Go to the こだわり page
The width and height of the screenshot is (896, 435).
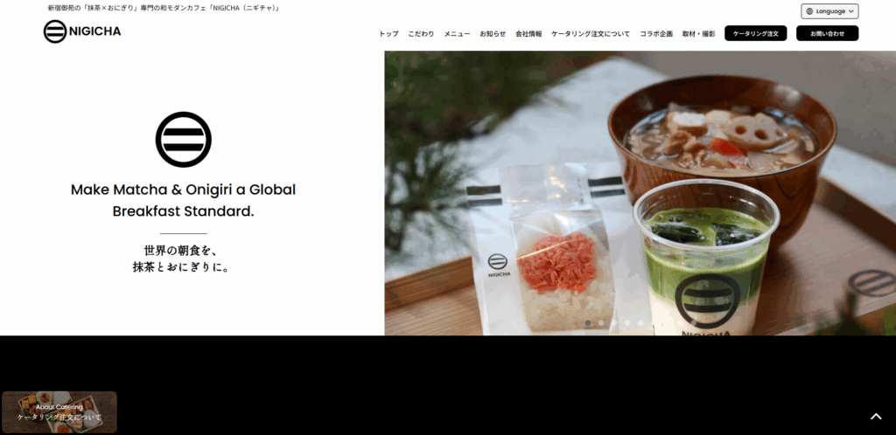pos(421,34)
